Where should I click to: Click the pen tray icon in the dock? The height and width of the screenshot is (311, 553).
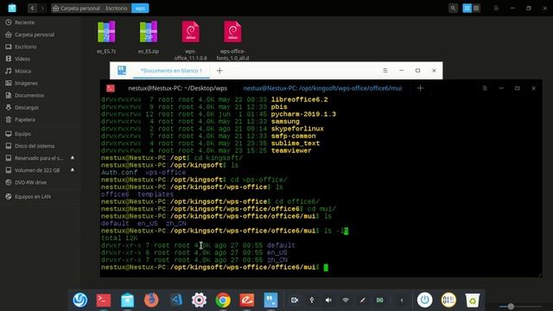coord(363,300)
